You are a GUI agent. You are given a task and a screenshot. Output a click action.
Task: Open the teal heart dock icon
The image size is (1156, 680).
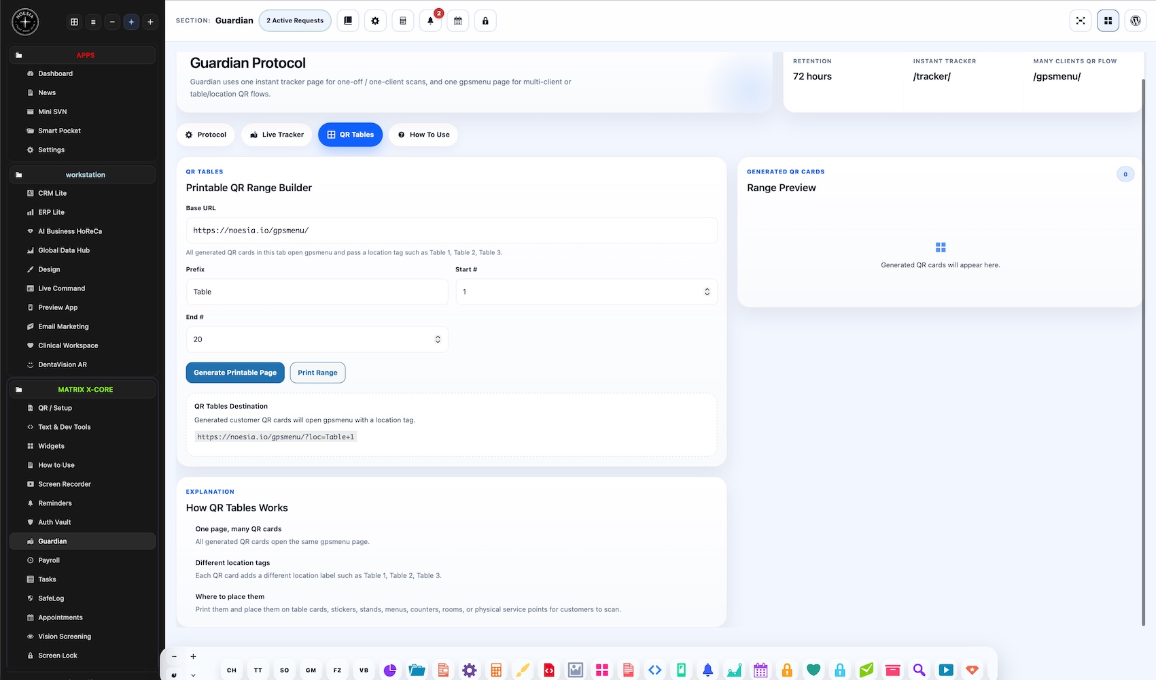click(x=813, y=670)
